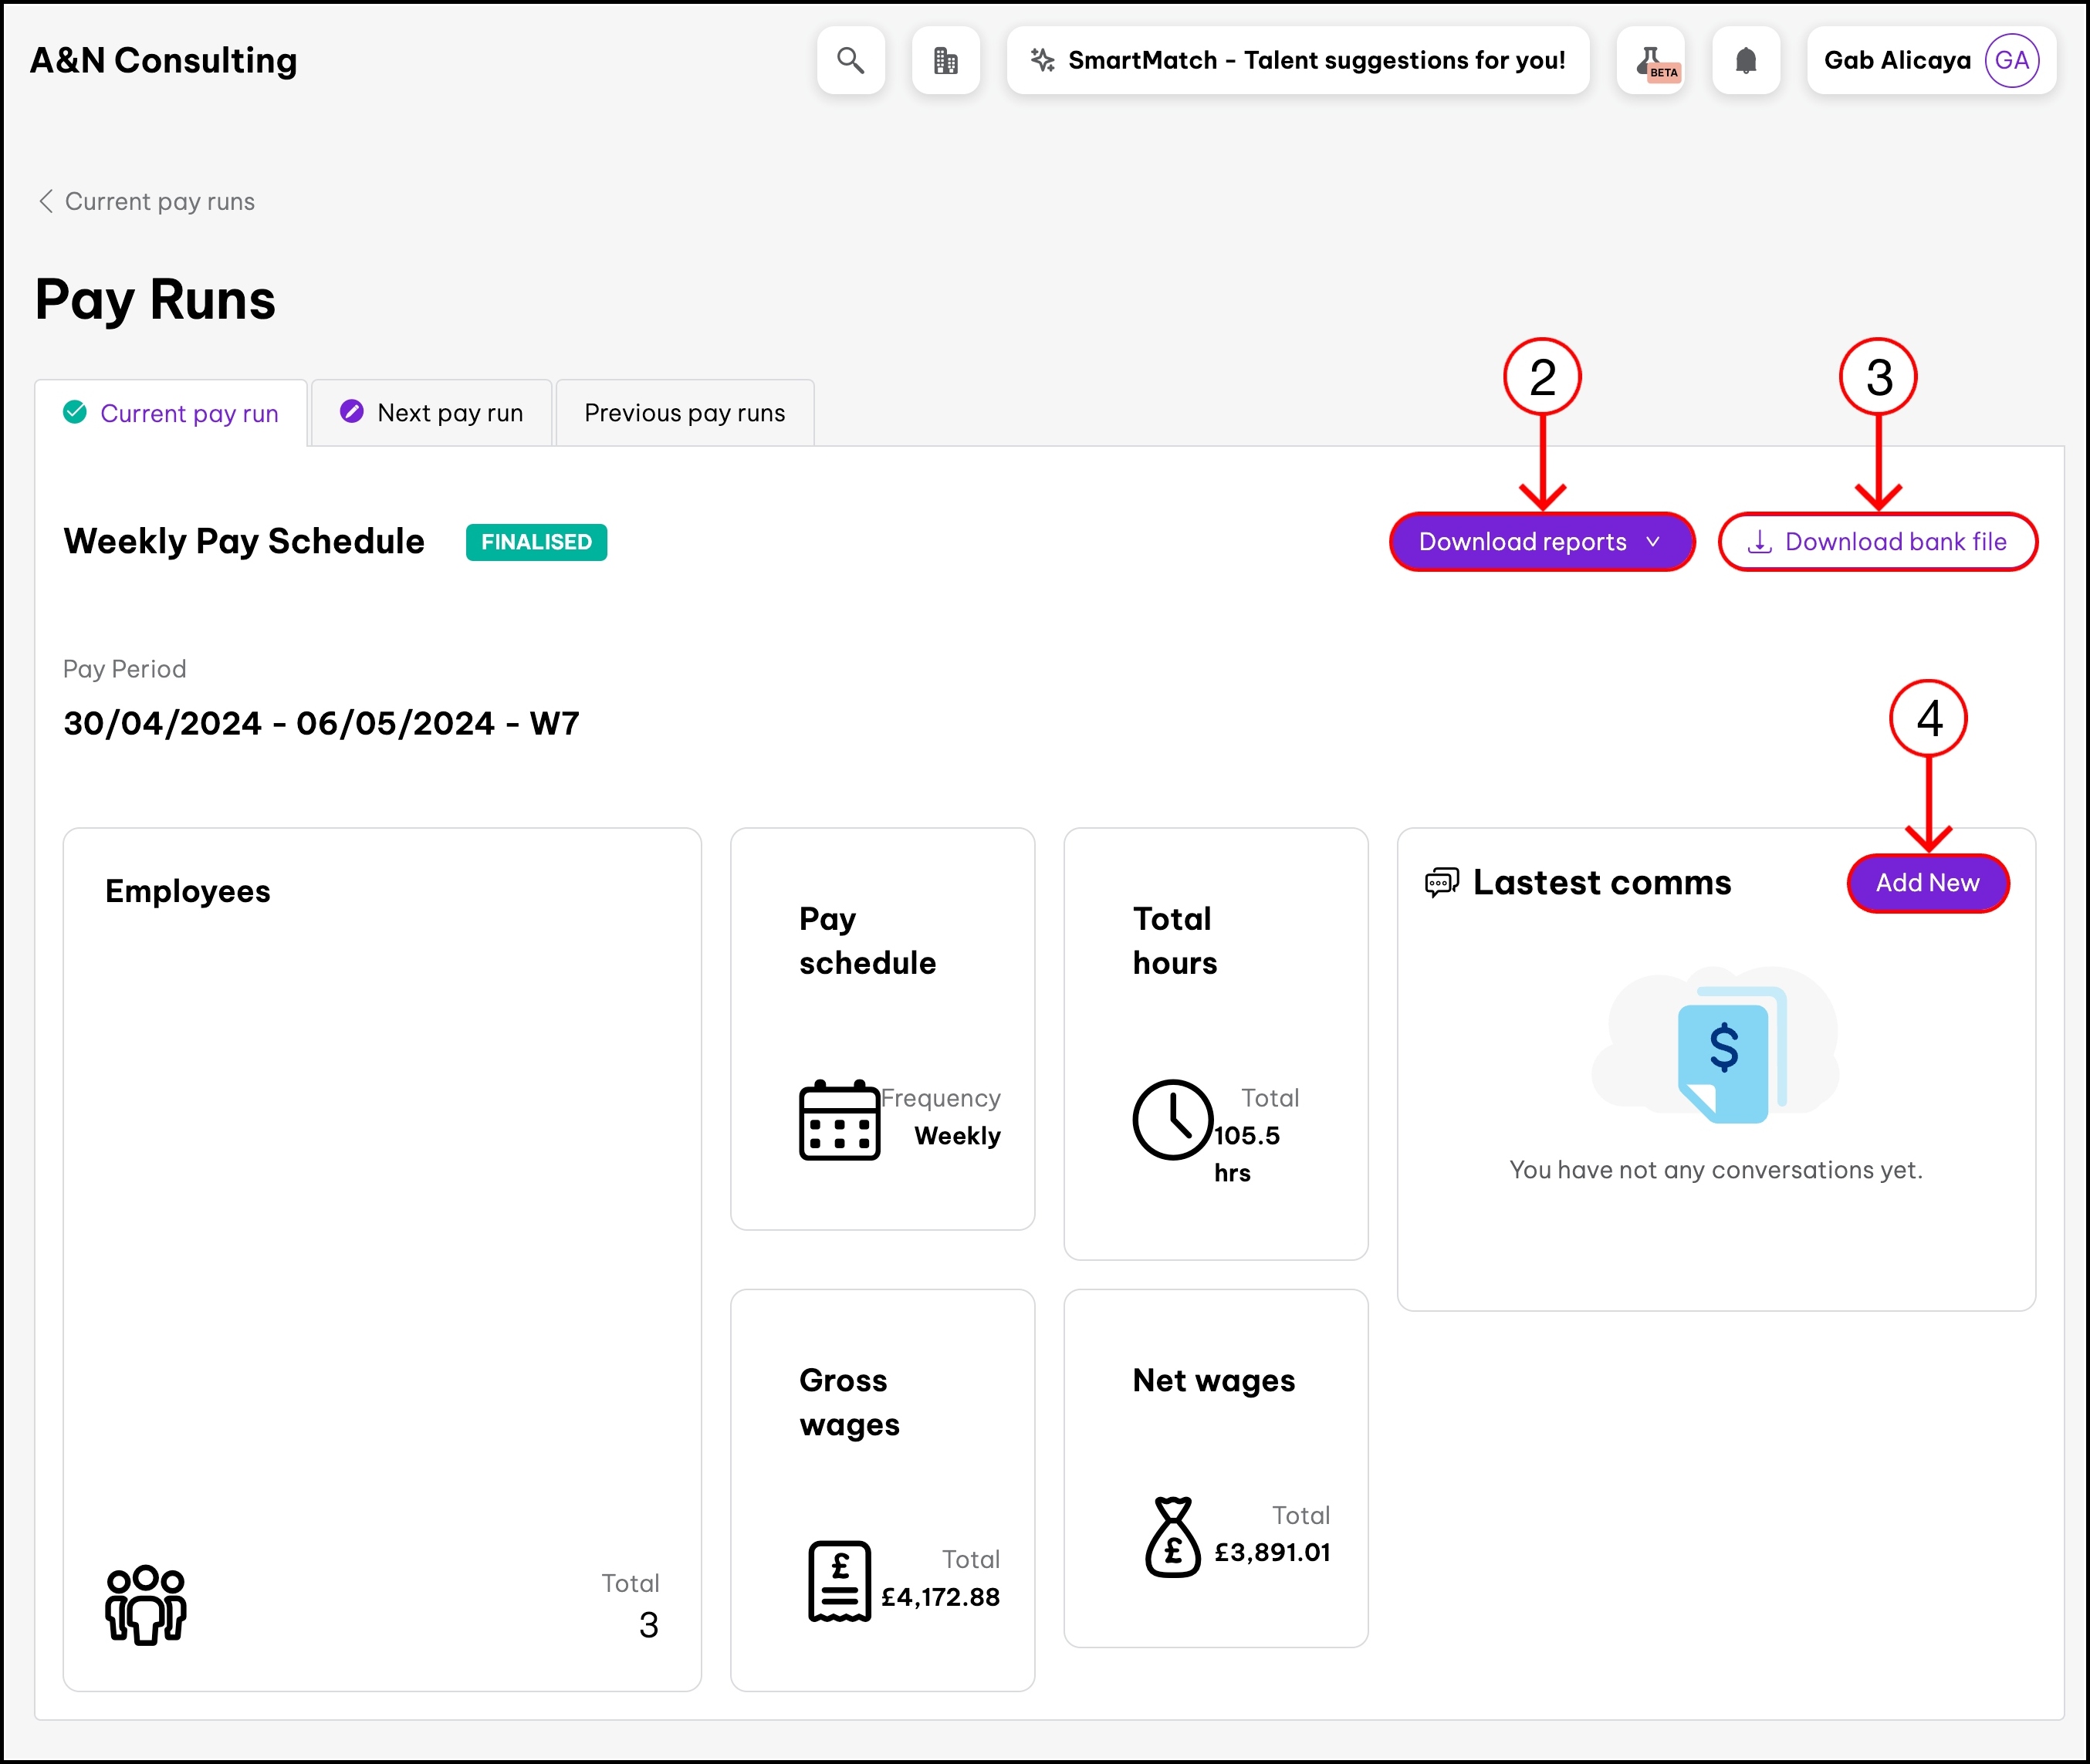Select the Current pay run tab
2090x1764 pixels.
pyautogui.click(x=171, y=413)
